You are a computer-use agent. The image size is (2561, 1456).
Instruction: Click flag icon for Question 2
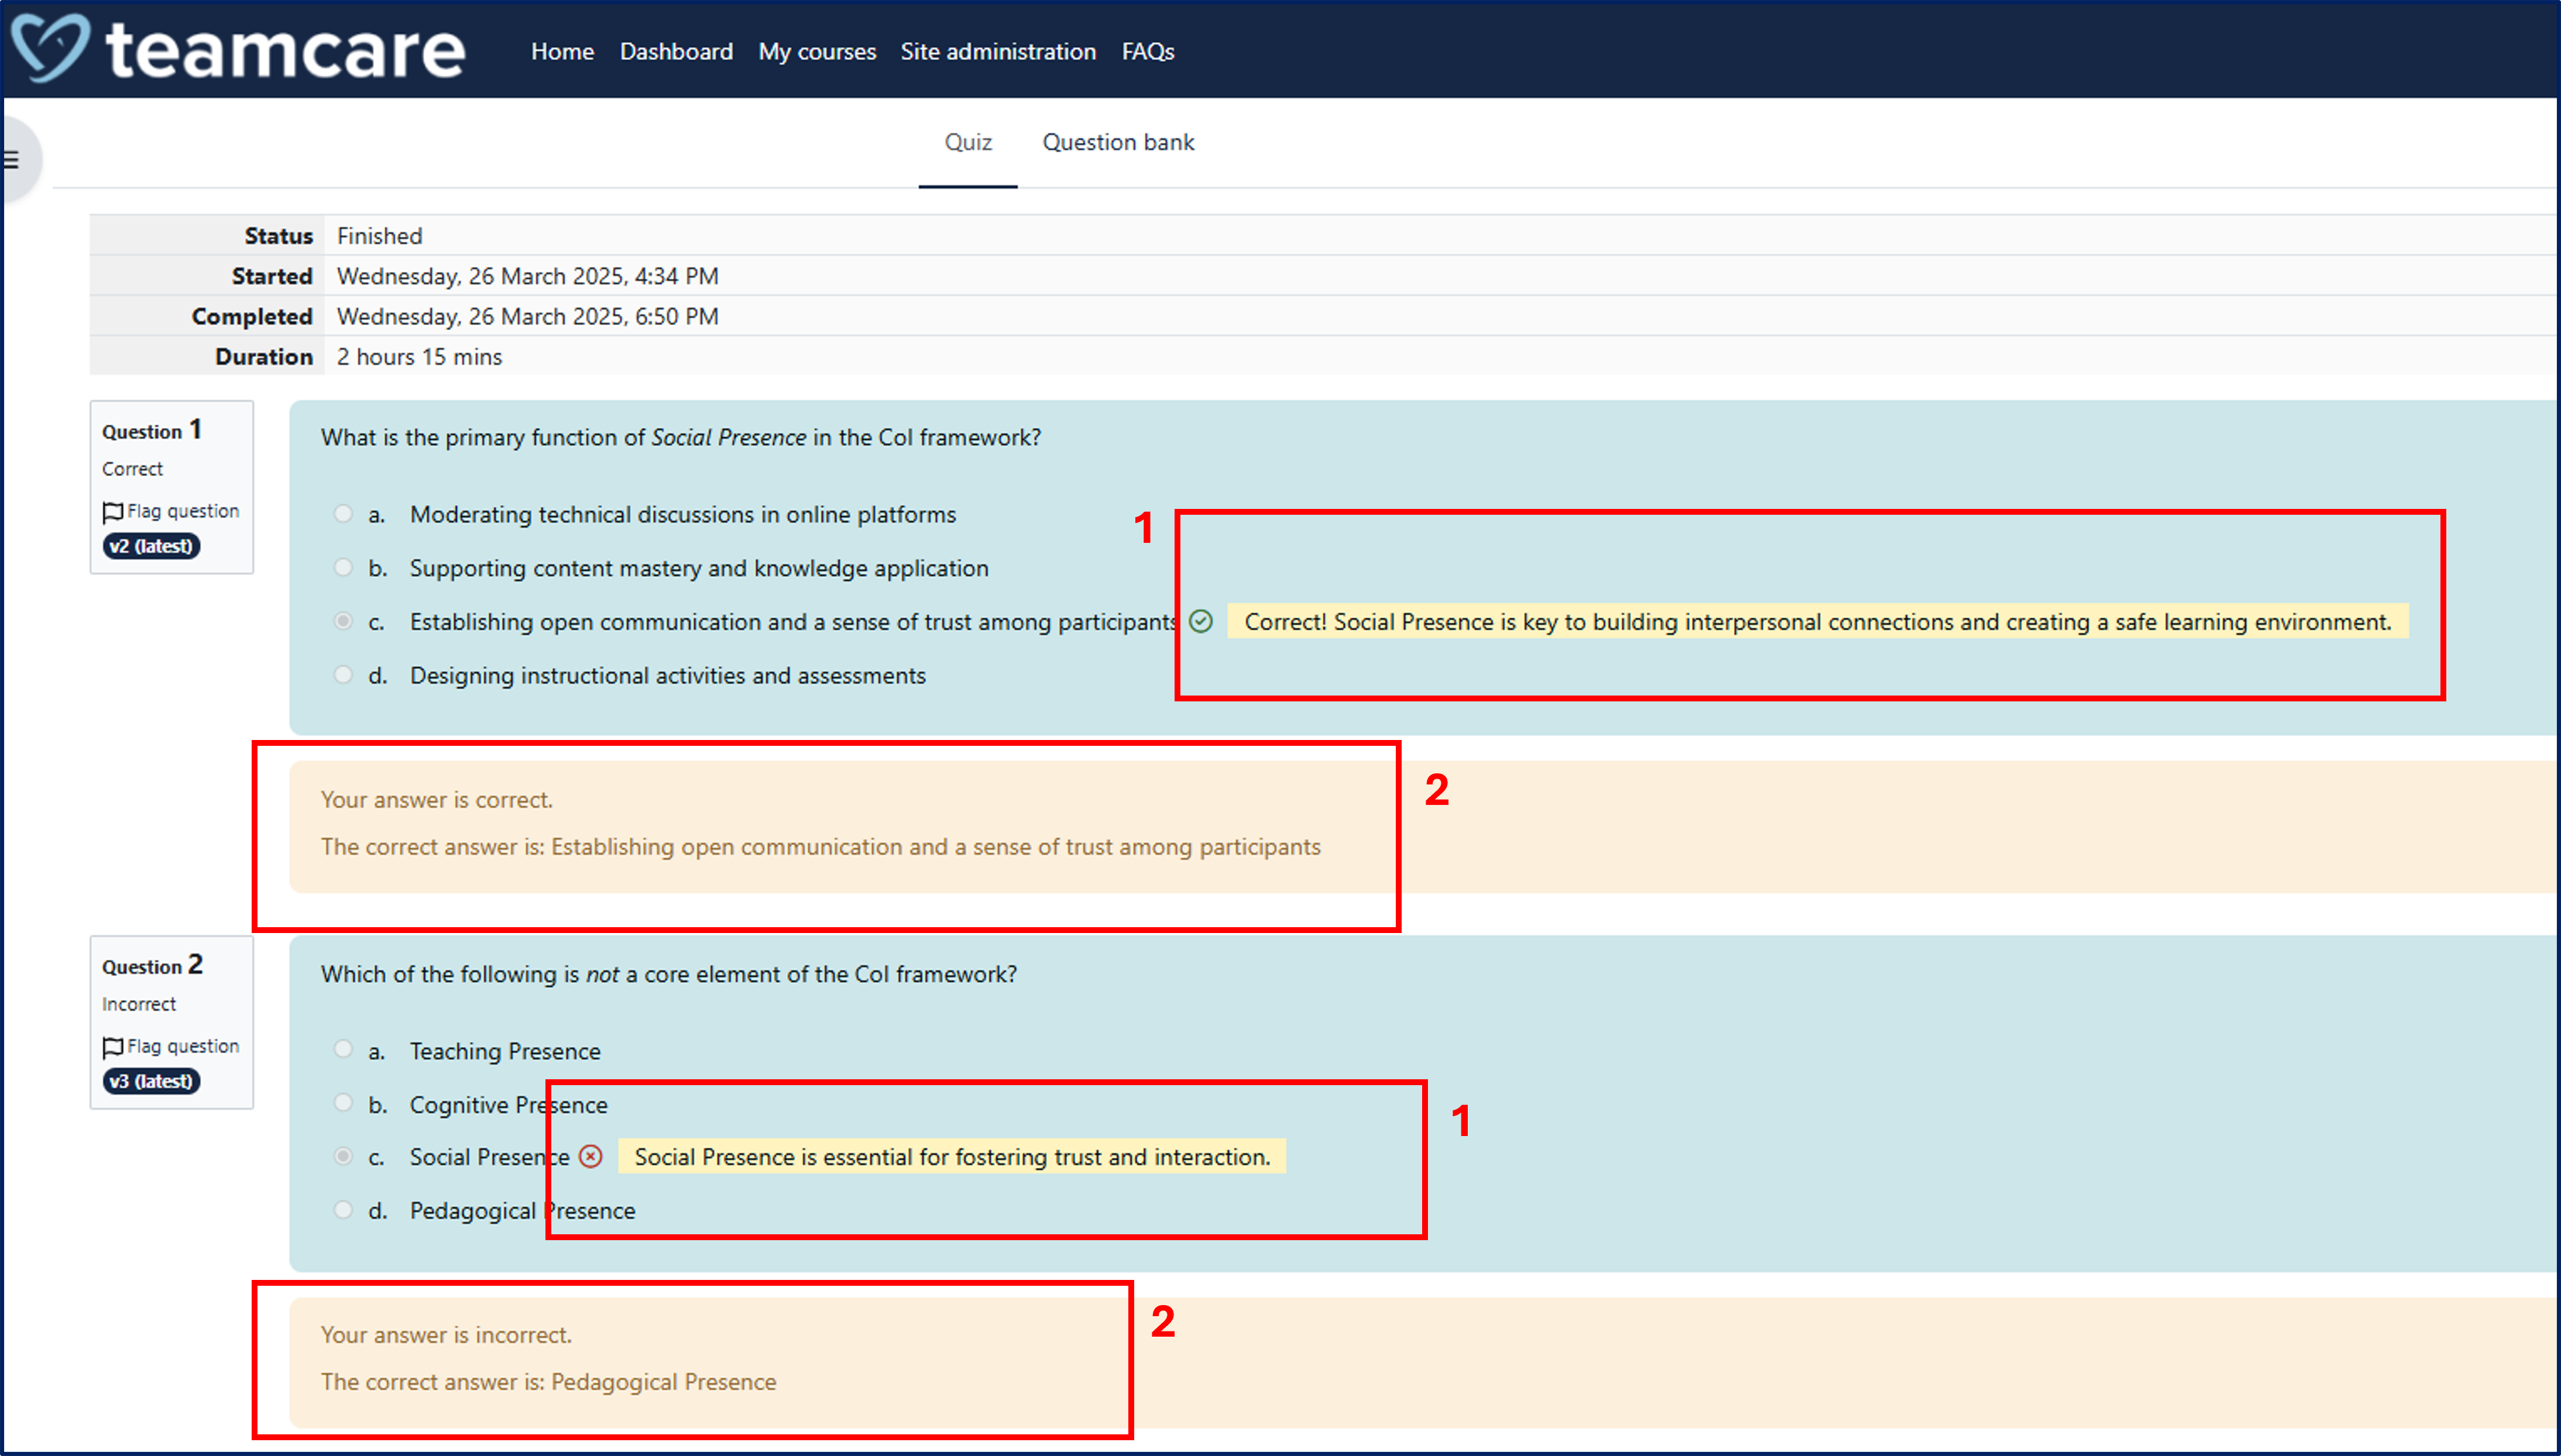(x=112, y=1047)
